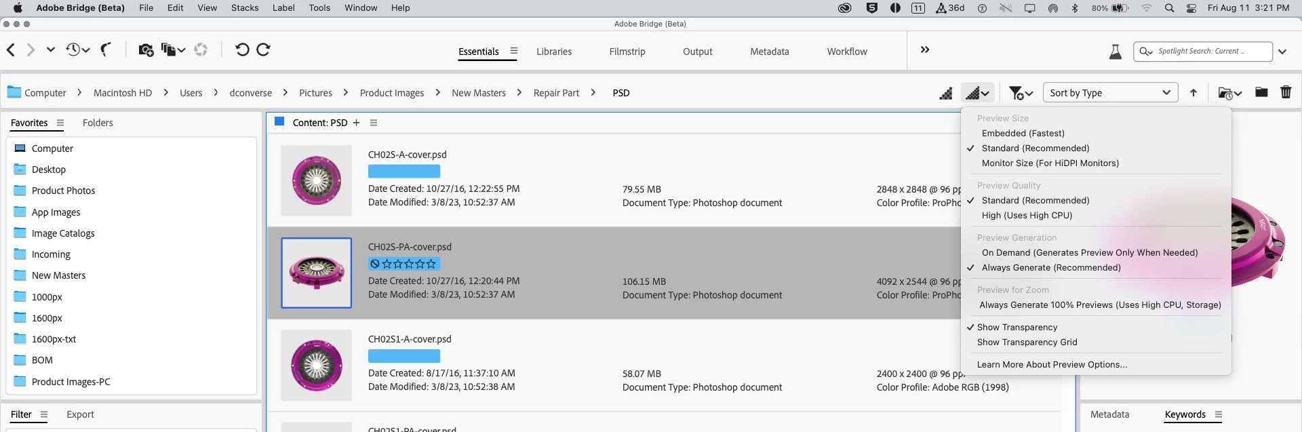
Task: Open the Label menu
Action: (x=283, y=8)
